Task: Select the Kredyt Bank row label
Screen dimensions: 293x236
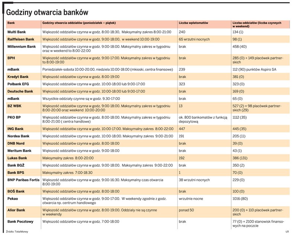Action: pos(18,76)
